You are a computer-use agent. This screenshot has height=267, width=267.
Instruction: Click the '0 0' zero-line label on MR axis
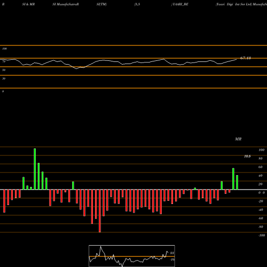click(x=262, y=193)
